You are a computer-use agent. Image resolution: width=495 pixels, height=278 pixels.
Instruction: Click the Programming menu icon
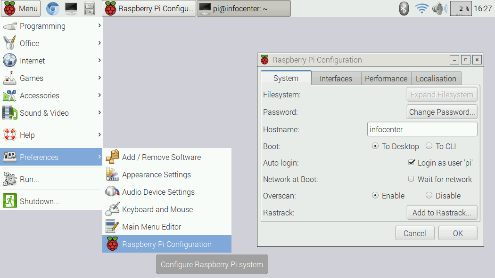[10, 26]
